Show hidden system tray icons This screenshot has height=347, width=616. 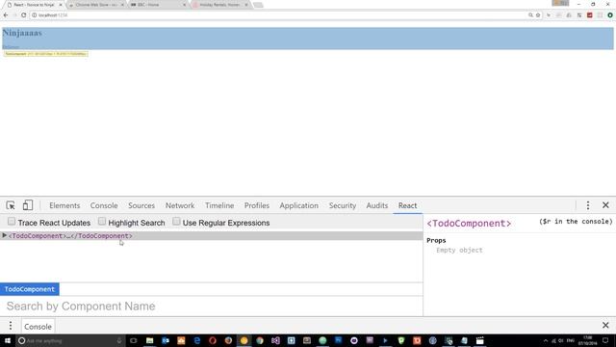pyautogui.click(x=546, y=340)
